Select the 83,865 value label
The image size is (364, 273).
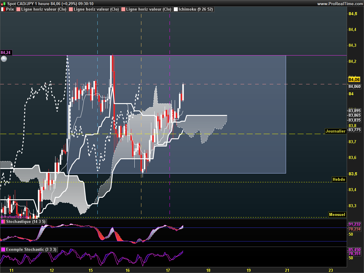point(355,116)
